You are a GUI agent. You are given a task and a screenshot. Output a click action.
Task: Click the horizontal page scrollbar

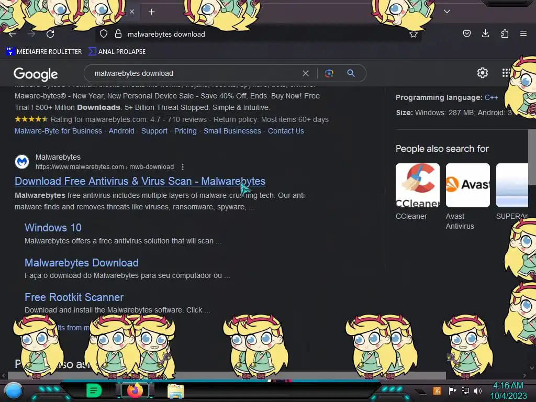tap(227, 375)
